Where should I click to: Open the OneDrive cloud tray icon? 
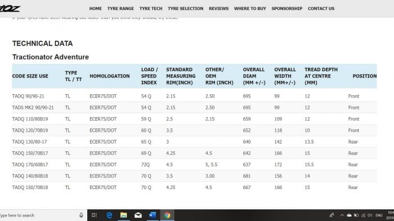tap(349, 215)
